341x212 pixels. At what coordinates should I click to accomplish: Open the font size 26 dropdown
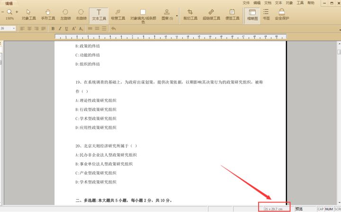(14, 28)
